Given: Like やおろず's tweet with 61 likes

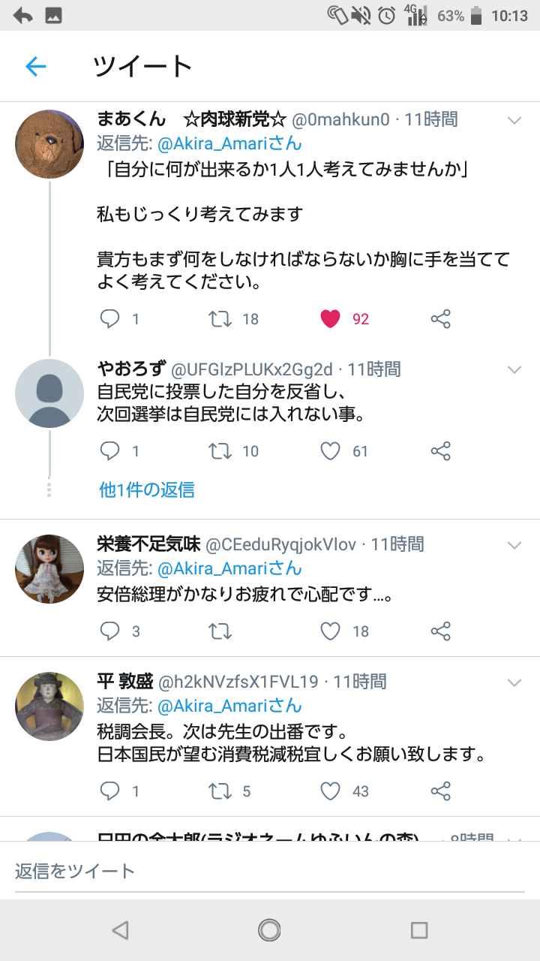Looking at the screenshot, I should tap(330, 450).
